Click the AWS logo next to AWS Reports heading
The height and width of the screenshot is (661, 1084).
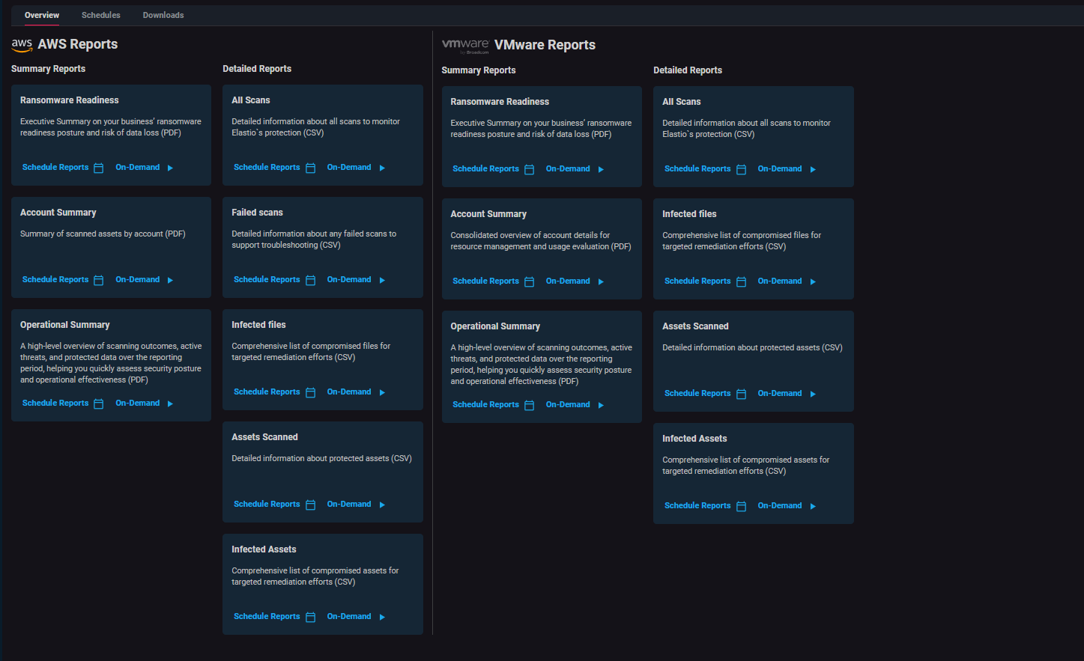(22, 44)
